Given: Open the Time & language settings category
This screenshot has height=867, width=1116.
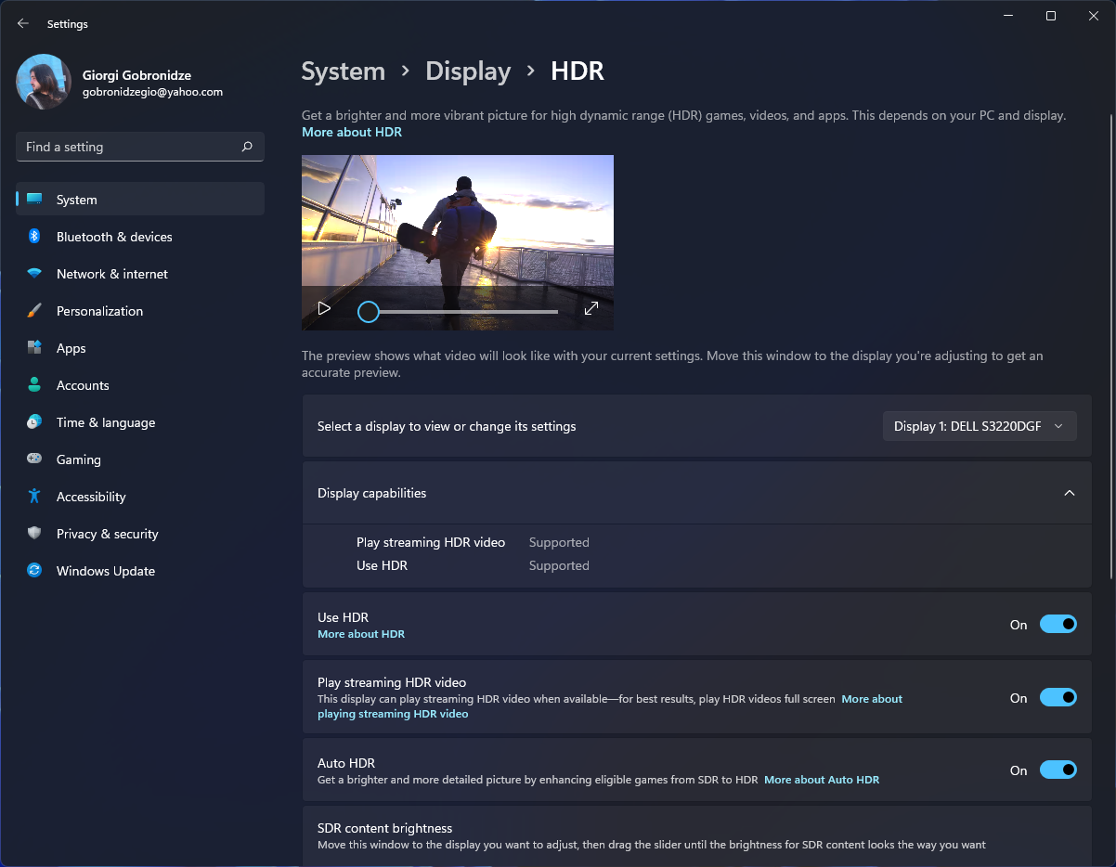Looking at the screenshot, I should pos(105,422).
